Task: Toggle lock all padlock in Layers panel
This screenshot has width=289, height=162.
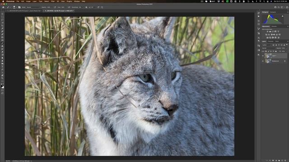Action: point(276,51)
